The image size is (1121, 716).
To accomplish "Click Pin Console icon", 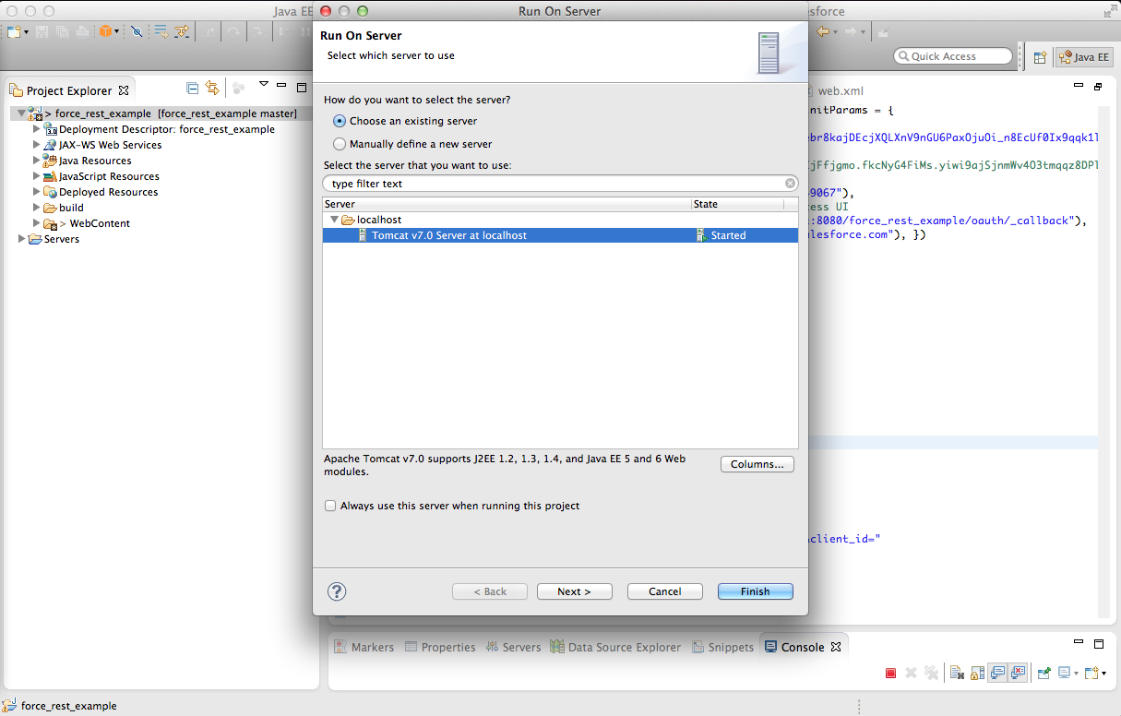I will point(1043,674).
